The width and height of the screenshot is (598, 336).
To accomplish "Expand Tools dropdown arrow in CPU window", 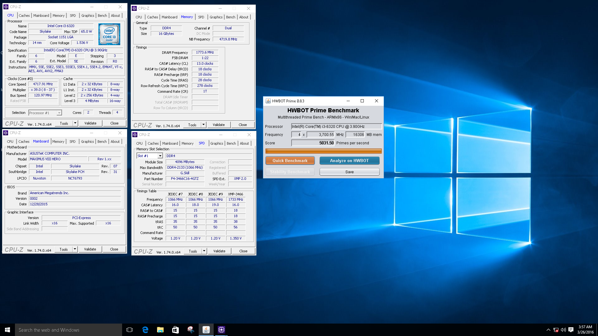I will pyautogui.click(x=75, y=123).
